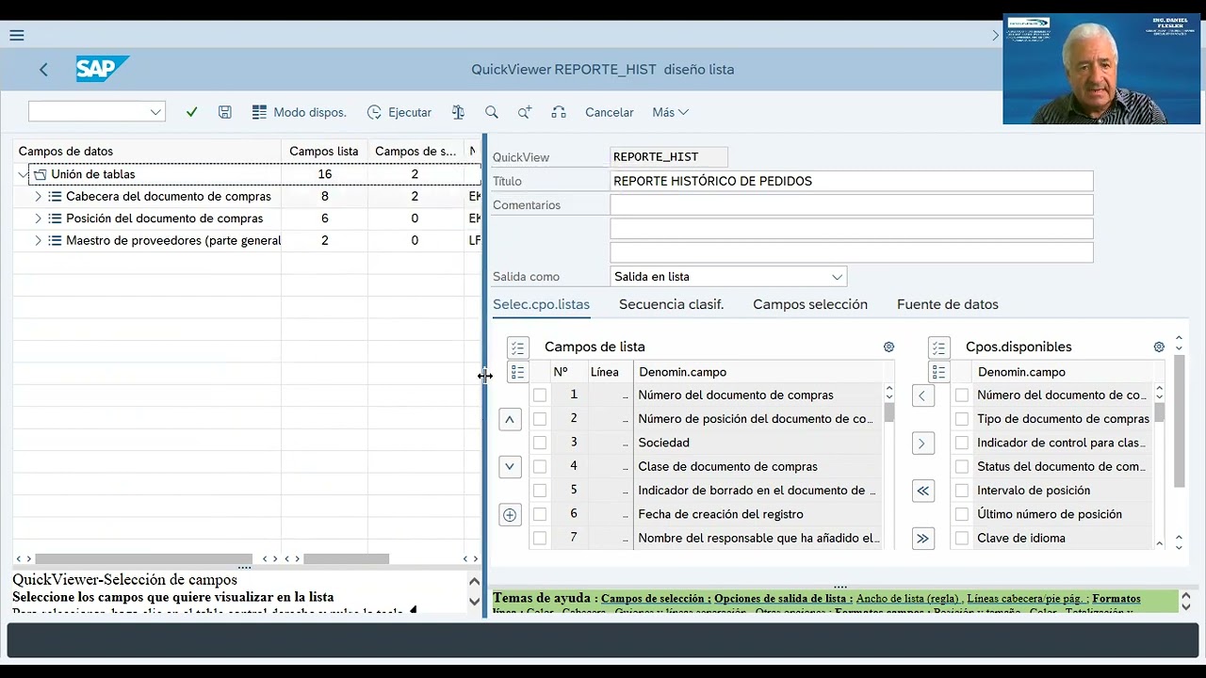Confirm with the green checkmark icon
This screenshot has width=1206, height=678.
191,112
